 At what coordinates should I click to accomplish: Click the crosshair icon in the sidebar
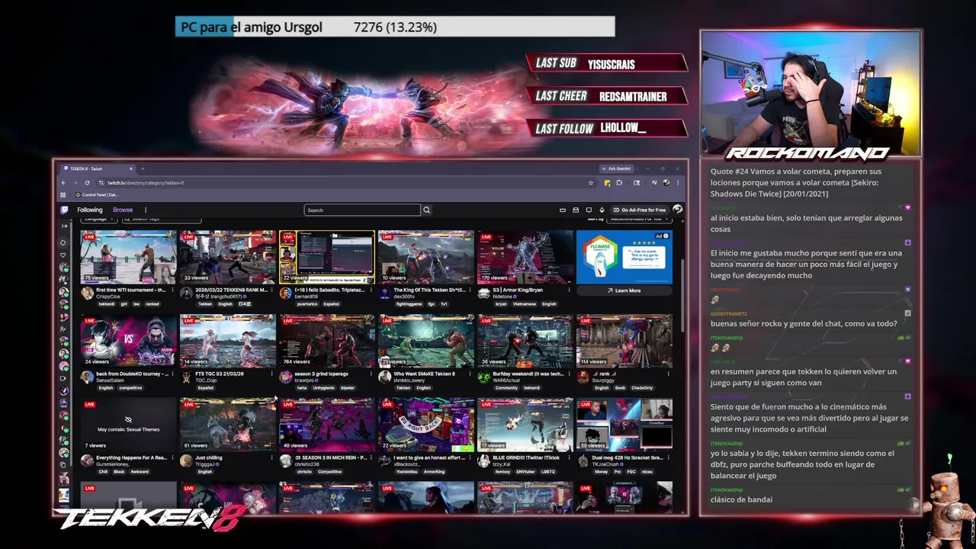point(64,242)
